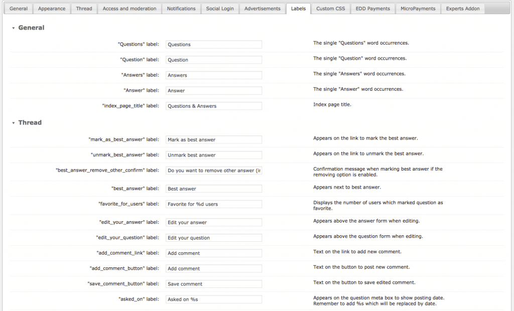Open the Access and moderation tab
The width and height of the screenshot is (514, 311).
[x=129, y=8]
